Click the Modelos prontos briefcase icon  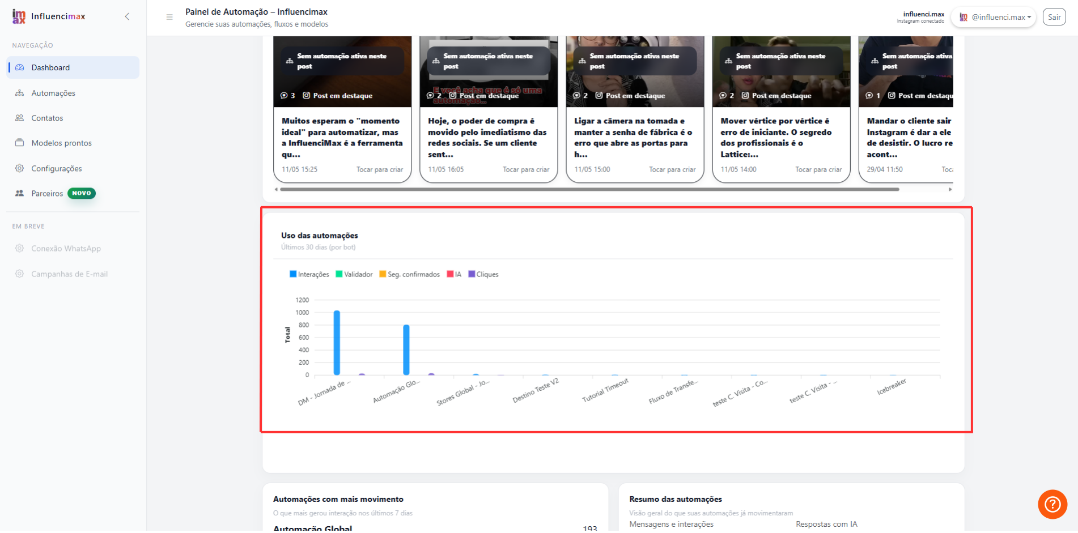[20, 143]
